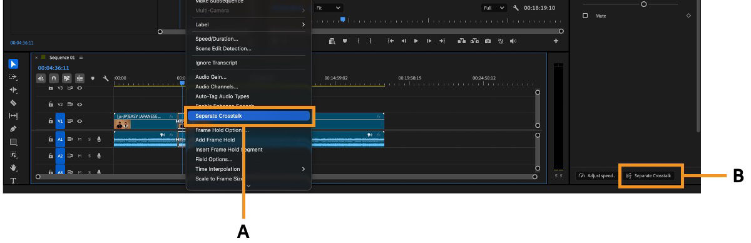This screenshot has height=243, width=751.
Task: Step back one frame
Action: click(404, 41)
